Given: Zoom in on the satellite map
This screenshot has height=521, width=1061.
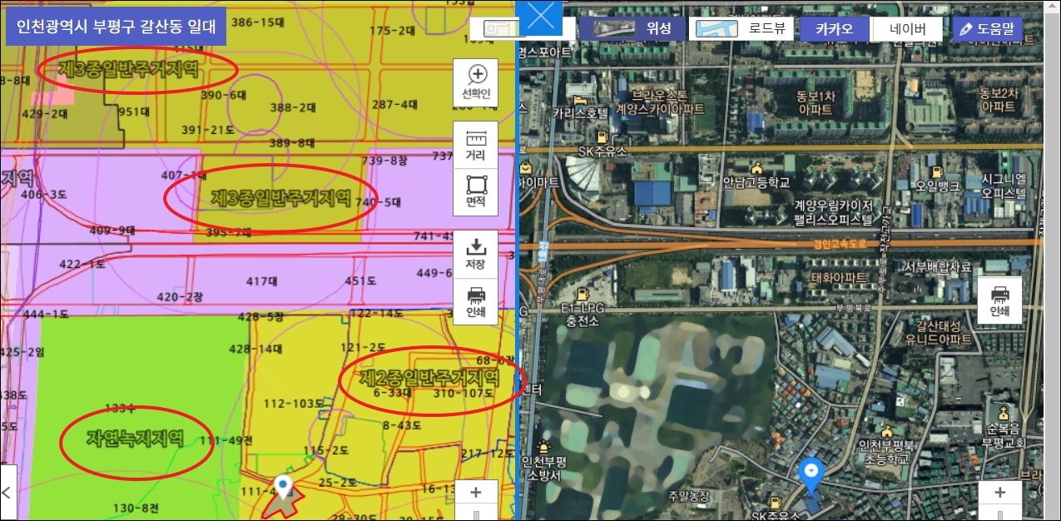Looking at the screenshot, I should tap(1000, 493).
